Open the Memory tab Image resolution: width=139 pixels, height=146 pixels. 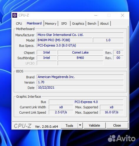(51, 24)
